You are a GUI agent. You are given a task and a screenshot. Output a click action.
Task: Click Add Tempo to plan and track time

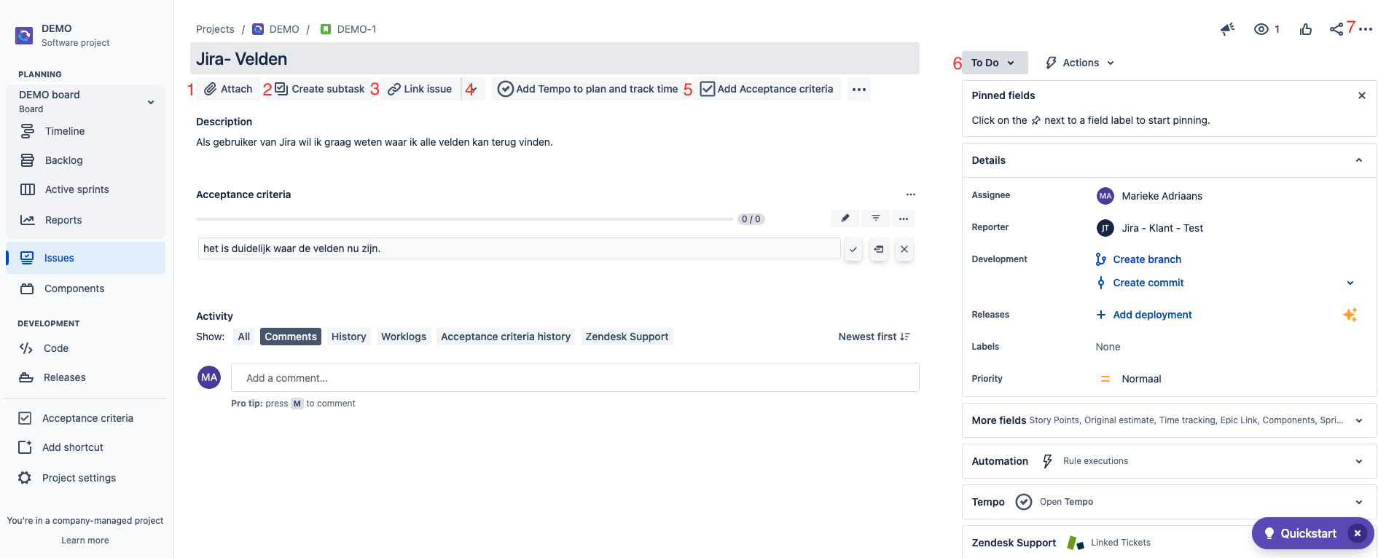pos(588,89)
